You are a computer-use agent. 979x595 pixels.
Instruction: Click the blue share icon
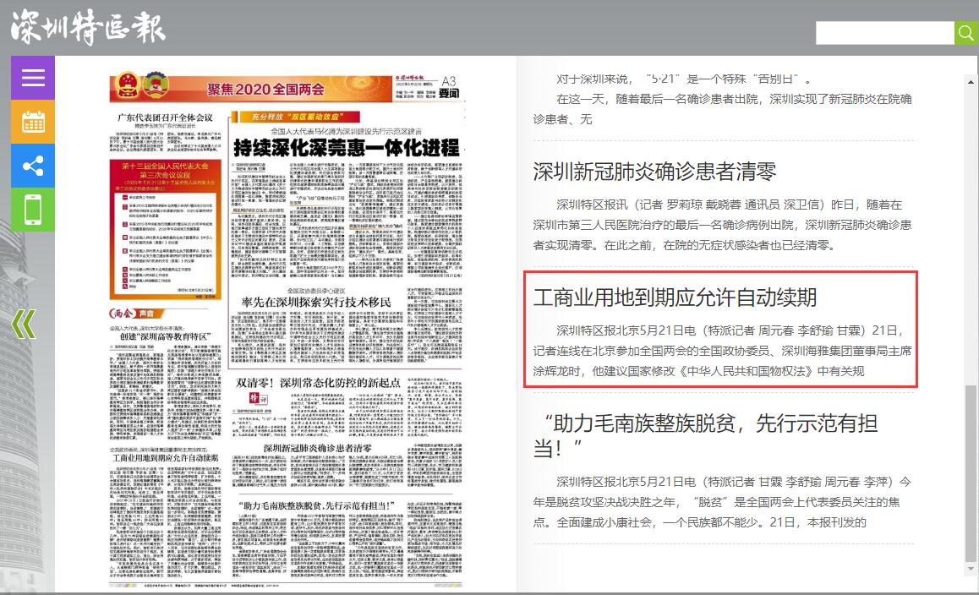click(x=33, y=166)
